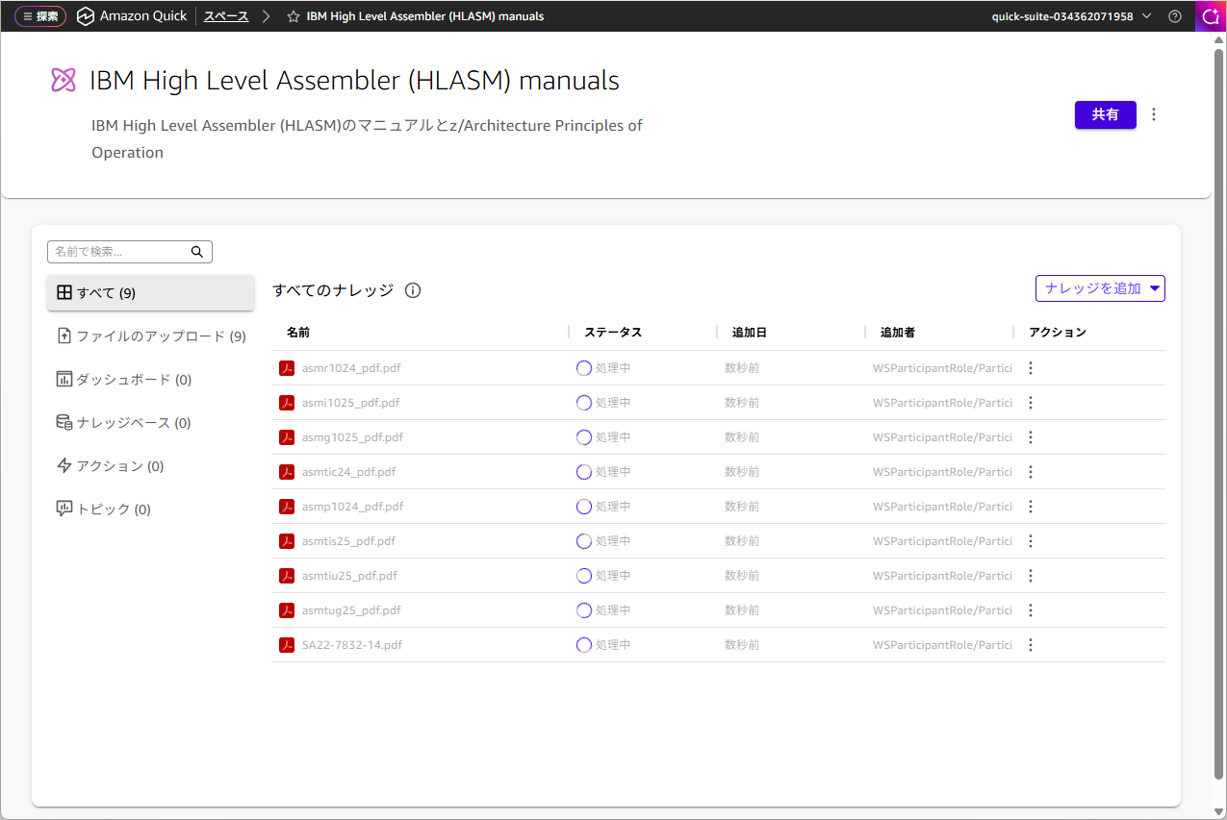
Task: Click the 追加者 column header
Action: [x=898, y=333]
